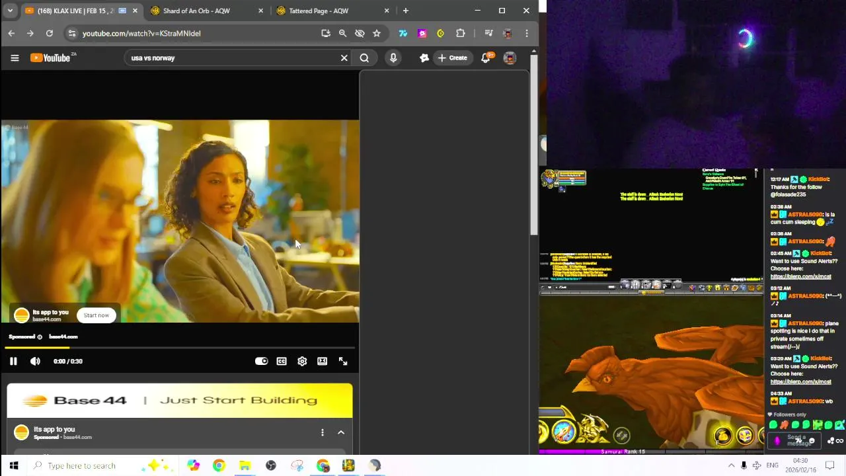Clear the 'usa vs norway' search text
The image size is (846, 476).
pos(344,58)
